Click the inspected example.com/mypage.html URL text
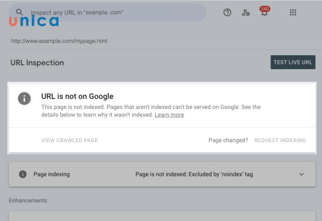The width and height of the screenshot is (322, 221). [59, 41]
